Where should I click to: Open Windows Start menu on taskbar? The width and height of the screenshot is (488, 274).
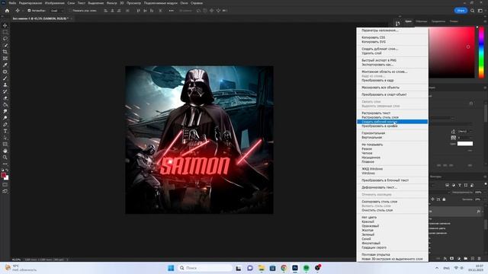click(171, 268)
